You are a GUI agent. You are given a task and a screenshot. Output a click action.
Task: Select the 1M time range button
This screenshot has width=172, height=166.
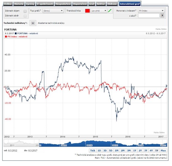(x=116, y=151)
